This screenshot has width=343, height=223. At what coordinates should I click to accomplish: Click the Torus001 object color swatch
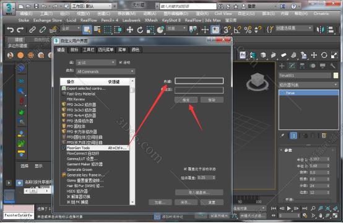point(336,76)
